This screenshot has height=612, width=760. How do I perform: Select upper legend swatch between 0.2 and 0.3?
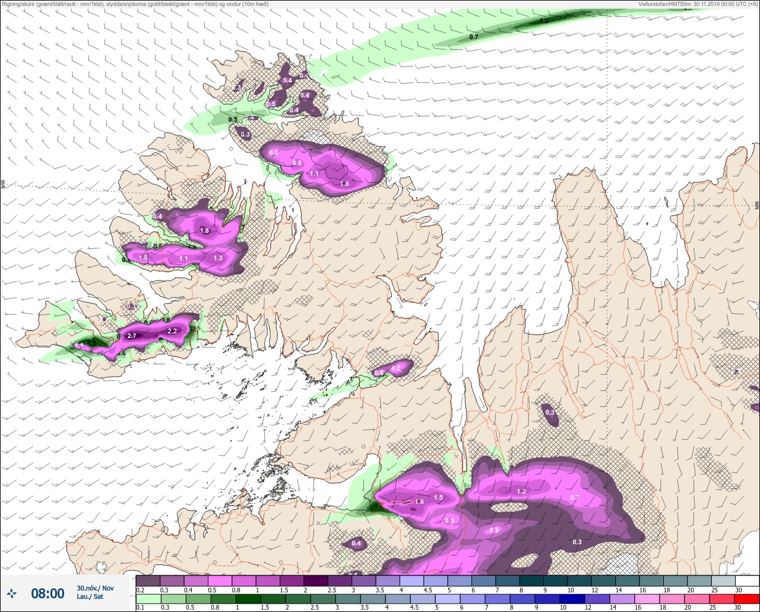(148, 581)
